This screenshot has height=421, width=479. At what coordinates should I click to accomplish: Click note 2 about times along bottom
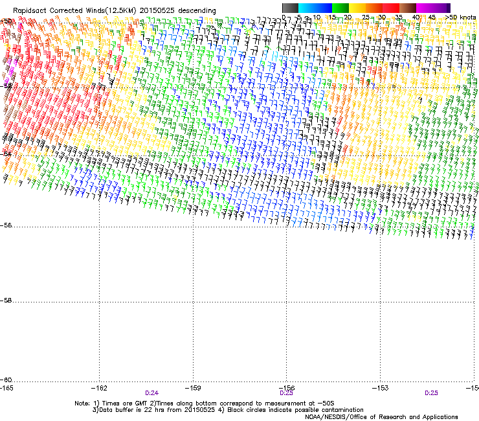tap(243, 404)
